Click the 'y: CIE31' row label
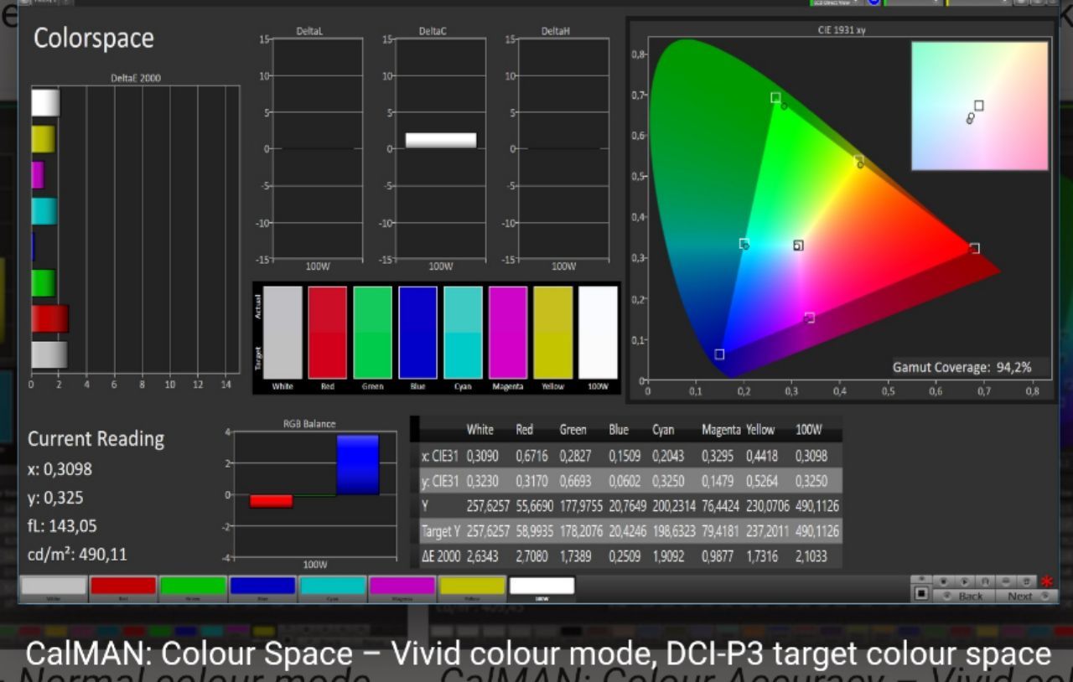The image size is (1073, 682). [440, 481]
